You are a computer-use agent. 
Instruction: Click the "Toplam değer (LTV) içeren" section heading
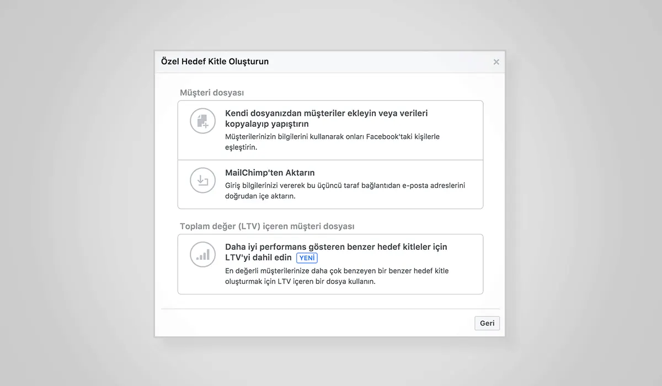pyautogui.click(x=267, y=226)
